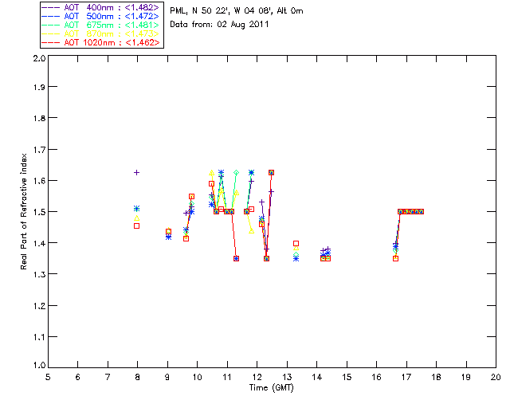Click the x-axis tick label 13
The height and width of the screenshot is (408, 510).
(287, 377)
